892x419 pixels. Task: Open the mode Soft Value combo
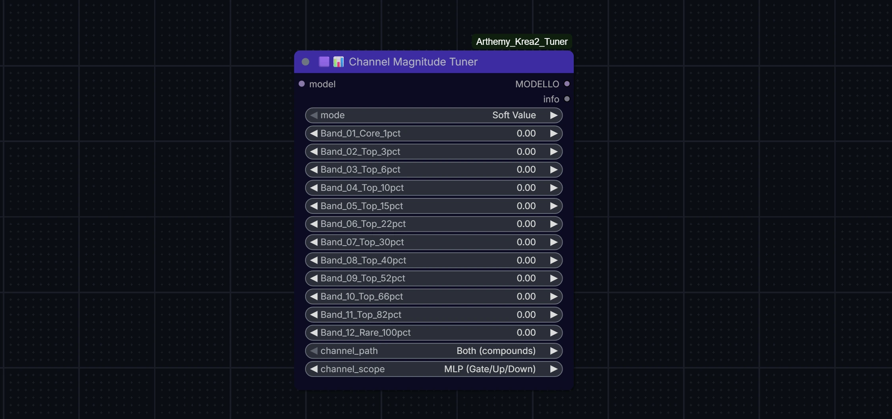pyautogui.click(x=434, y=115)
